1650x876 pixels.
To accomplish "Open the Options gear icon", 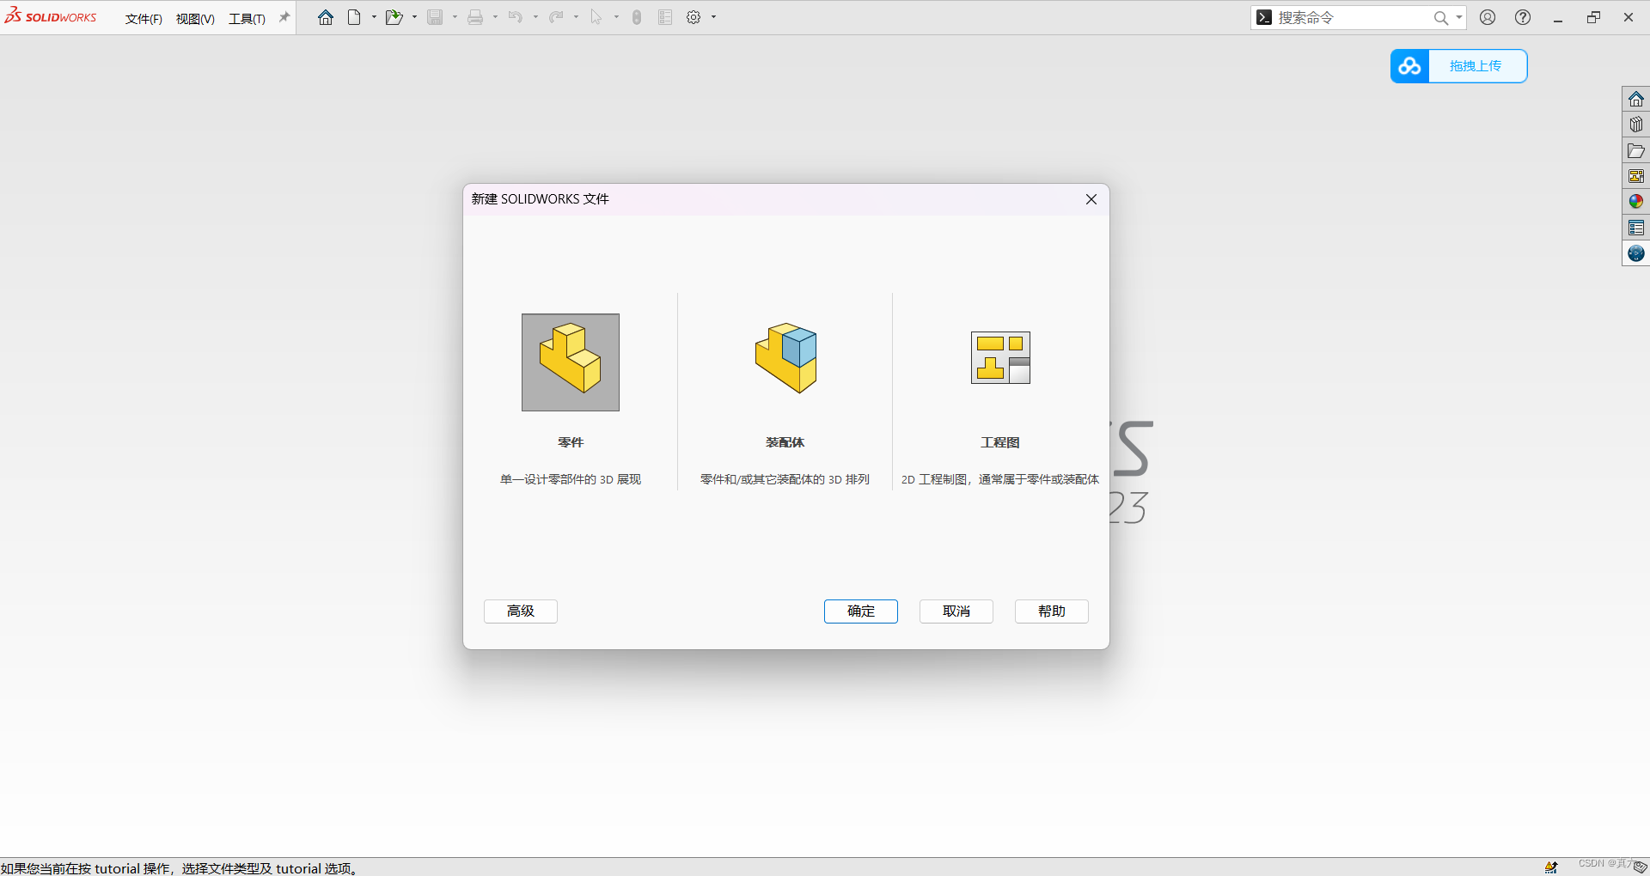I will point(694,17).
